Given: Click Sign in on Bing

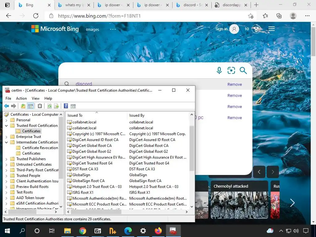Looking at the screenshot, I should click(x=221, y=29).
